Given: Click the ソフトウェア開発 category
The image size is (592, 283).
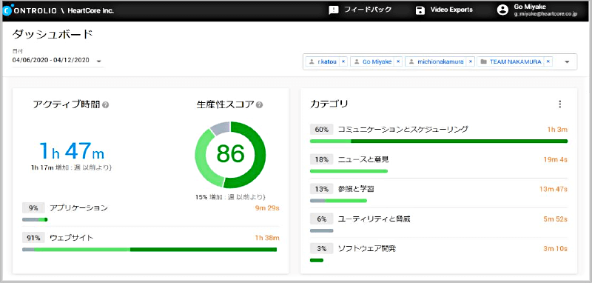Looking at the screenshot, I should pos(366,249).
